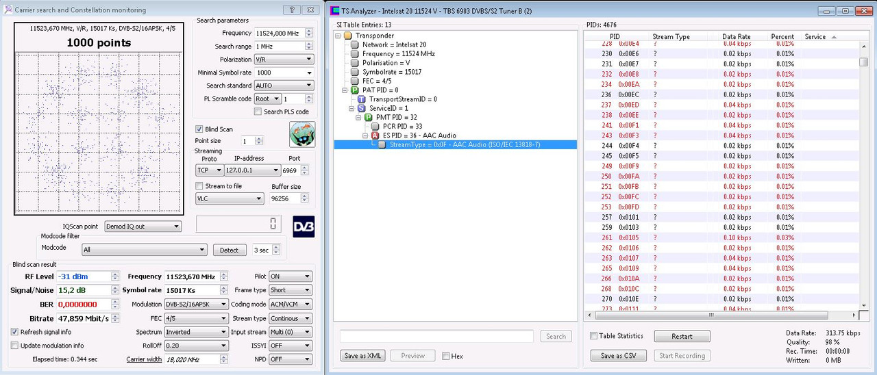This screenshot has width=877, height=375.
Task: Open the Modcode filter All dropdown
Action: coord(144,250)
